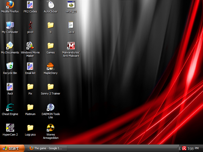
Task: Select the HyperCam 2 shortcut
Action: coord(10,128)
